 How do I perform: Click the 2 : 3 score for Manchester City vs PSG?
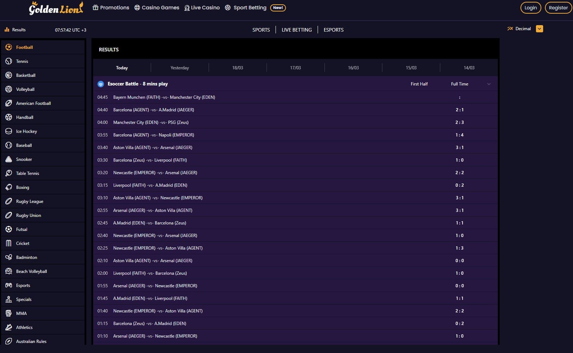tap(460, 122)
